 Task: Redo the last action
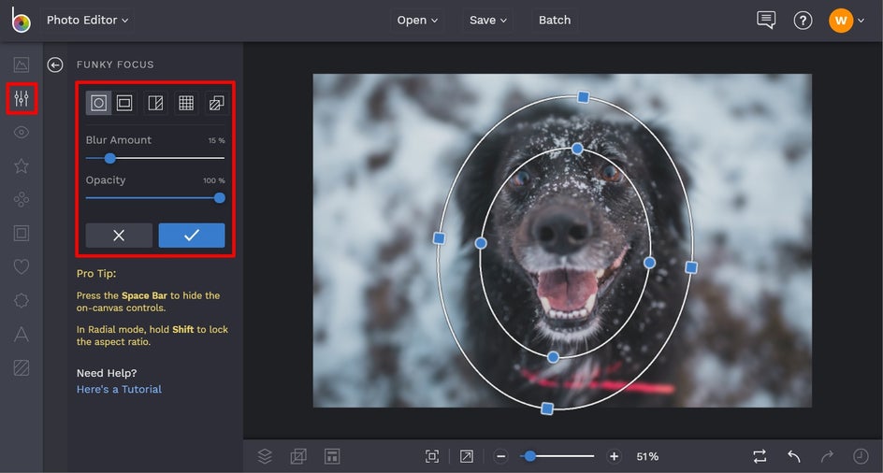tap(827, 456)
